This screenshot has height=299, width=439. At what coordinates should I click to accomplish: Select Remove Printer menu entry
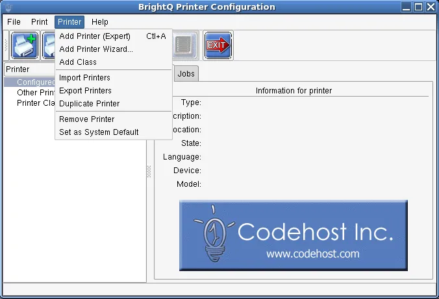[x=114, y=119]
